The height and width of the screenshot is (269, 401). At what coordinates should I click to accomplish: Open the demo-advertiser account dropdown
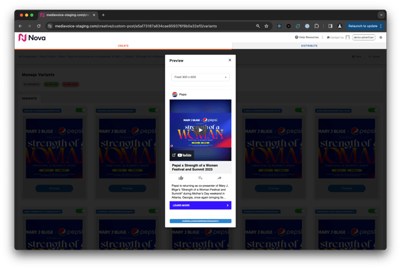tap(364, 37)
